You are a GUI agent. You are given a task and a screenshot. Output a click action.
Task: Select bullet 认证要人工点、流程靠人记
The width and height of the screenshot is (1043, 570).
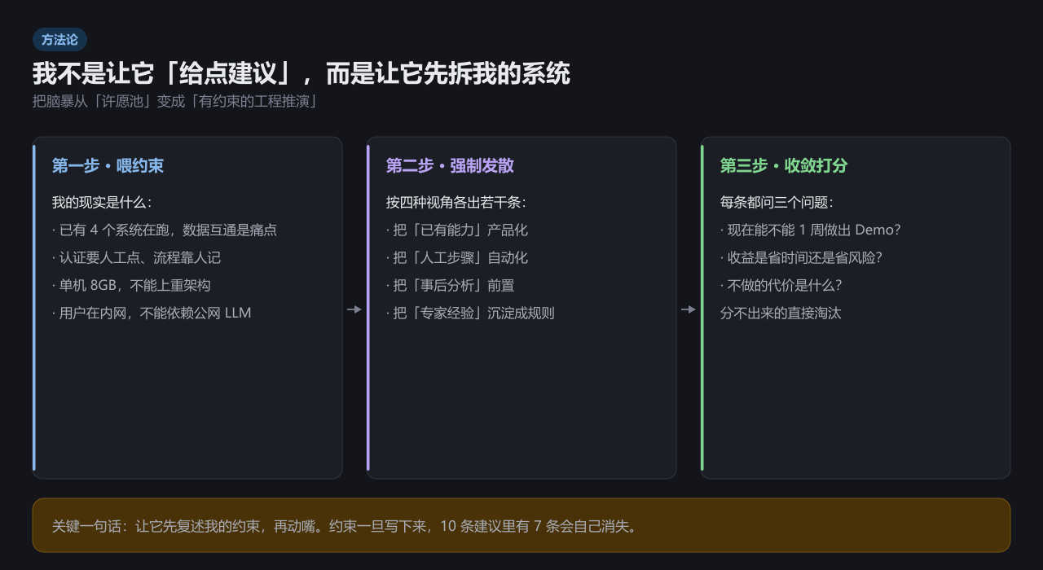tap(136, 258)
